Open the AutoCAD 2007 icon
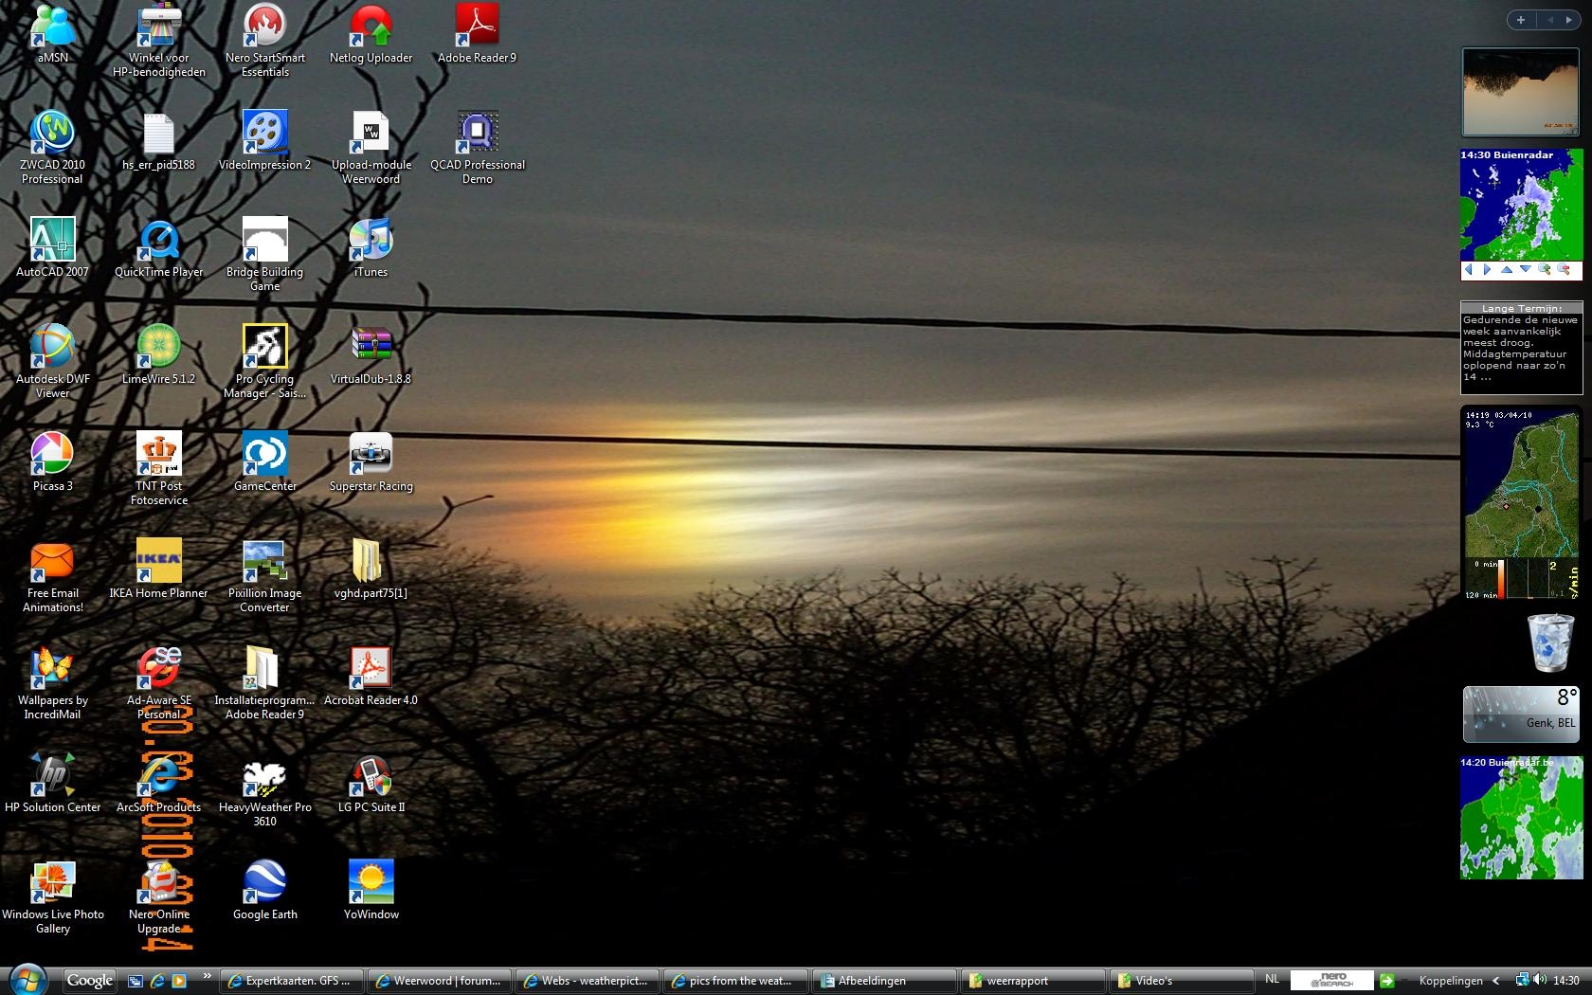 pos(53,247)
